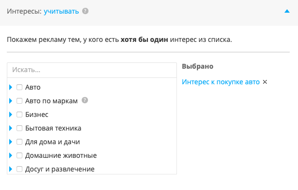Collapse the Интересы section with the arrow

(287, 11)
